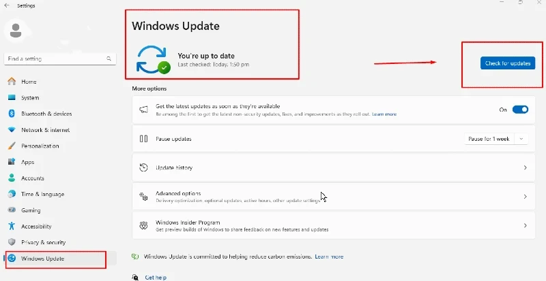
Task: Click the Accessibility figure icon
Action: 12,226
